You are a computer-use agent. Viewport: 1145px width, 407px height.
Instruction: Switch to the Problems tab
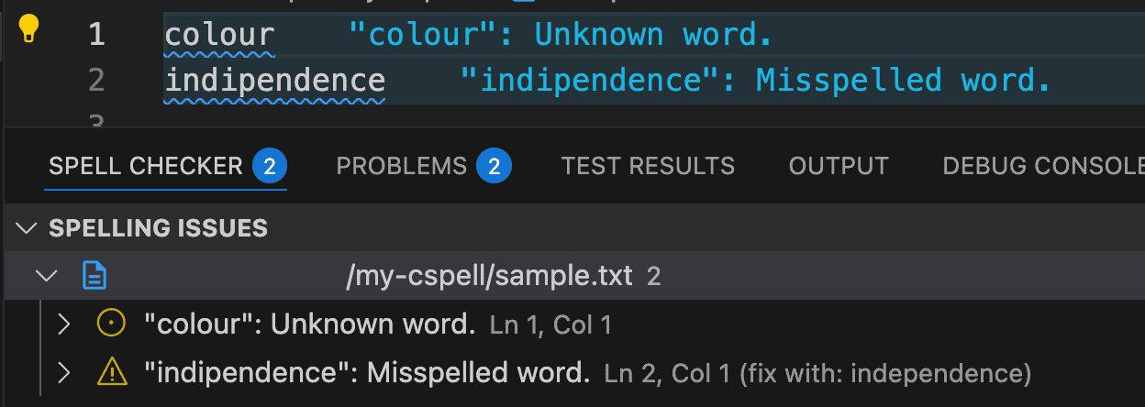[401, 166]
